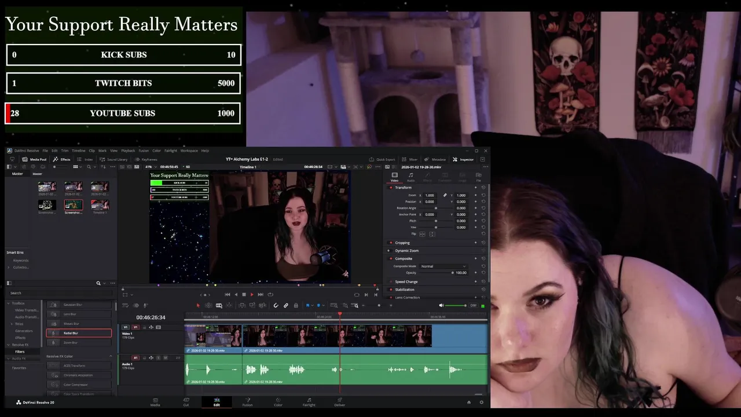The image size is (741, 417).
Task: Open the Workspace menu
Action: [189, 151]
